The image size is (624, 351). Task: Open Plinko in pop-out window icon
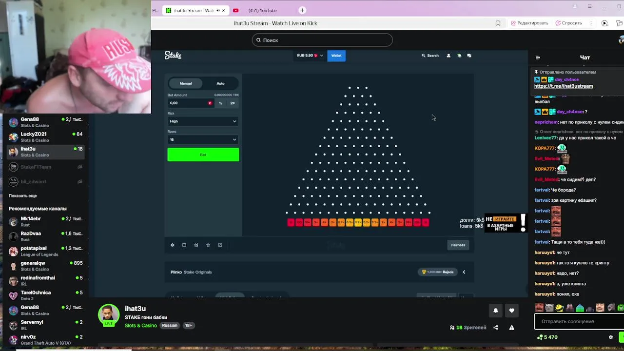(220, 245)
